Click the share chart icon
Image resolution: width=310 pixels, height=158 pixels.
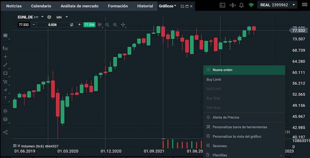click(5, 132)
